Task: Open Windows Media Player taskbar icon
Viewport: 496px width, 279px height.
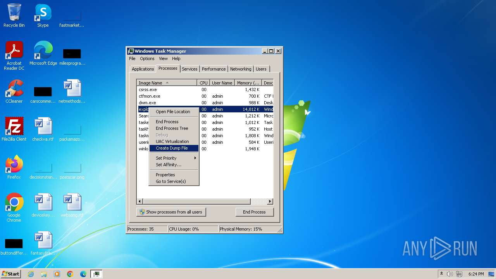Action: pyautogui.click(x=57, y=274)
